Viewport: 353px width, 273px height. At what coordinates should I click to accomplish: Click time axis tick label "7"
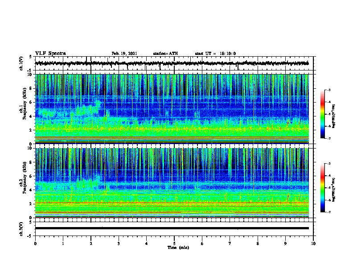coord(230,244)
